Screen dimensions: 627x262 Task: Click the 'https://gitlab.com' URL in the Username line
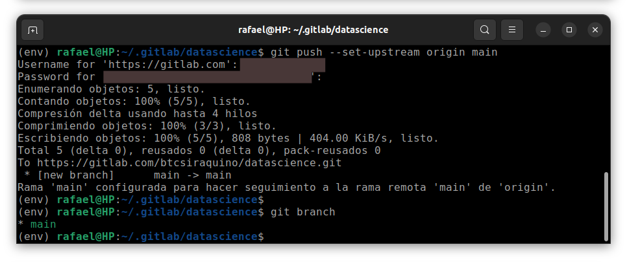170,65
